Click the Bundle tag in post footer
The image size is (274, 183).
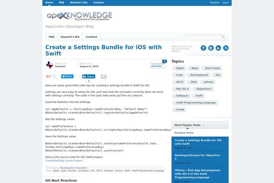point(72,171)
